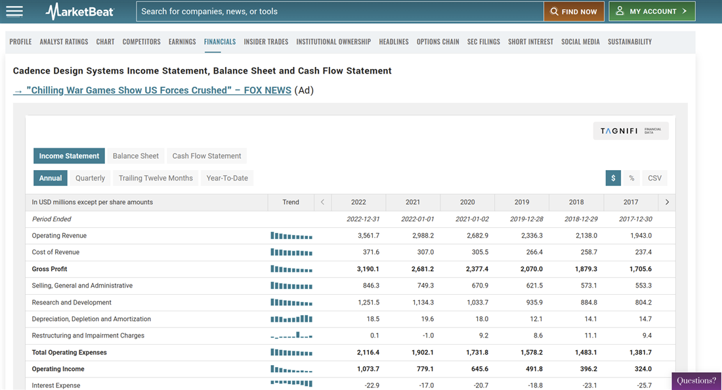Click the Gross Profit trend sparkline
Screen dimensions: 722x390
pos(291,269)
